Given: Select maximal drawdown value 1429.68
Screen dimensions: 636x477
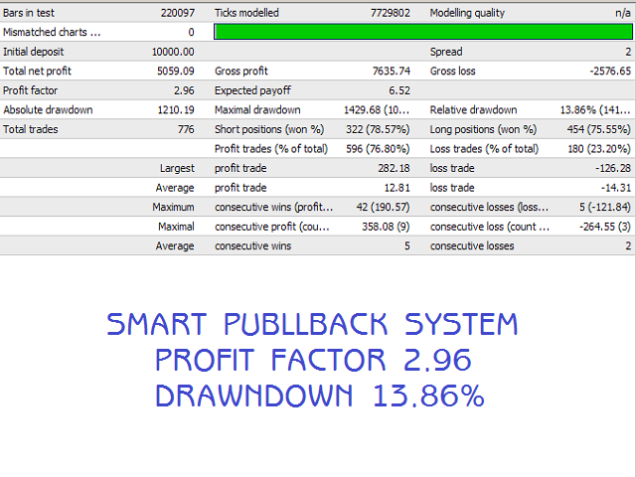Looking at the screenshot, I should (362, 110).
